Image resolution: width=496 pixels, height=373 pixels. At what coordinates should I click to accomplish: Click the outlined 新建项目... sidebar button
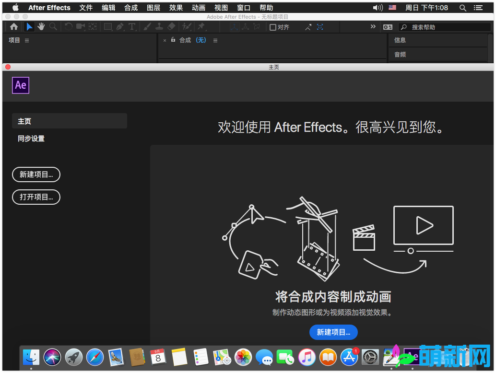36,175
